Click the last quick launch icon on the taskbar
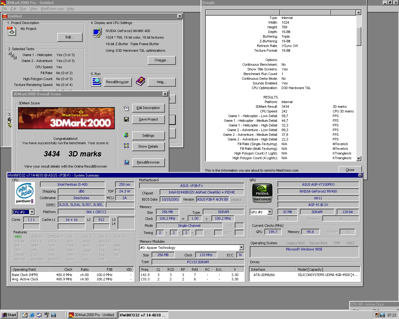This screenshot has height=319, width=399. 54,315
